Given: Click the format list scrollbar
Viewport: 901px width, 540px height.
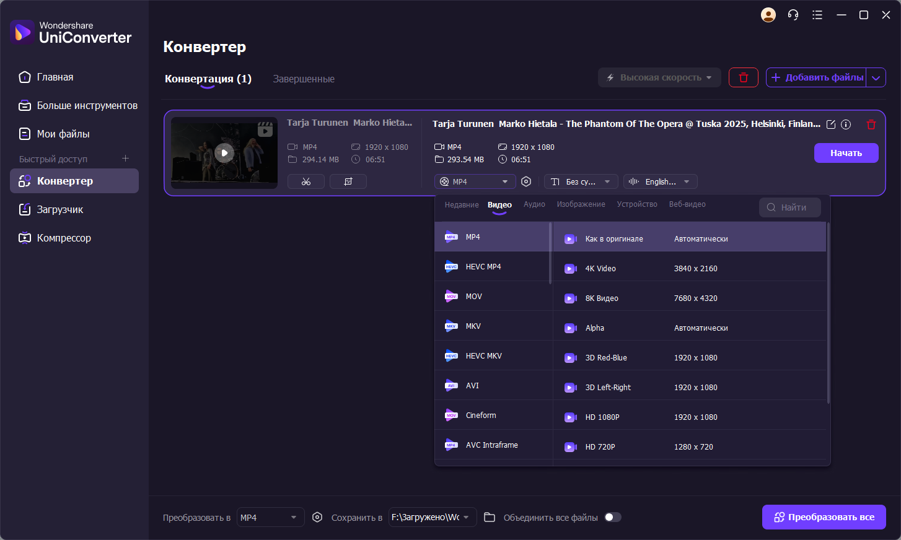Looking at the screenshot, I should click(x=550, y=253).
